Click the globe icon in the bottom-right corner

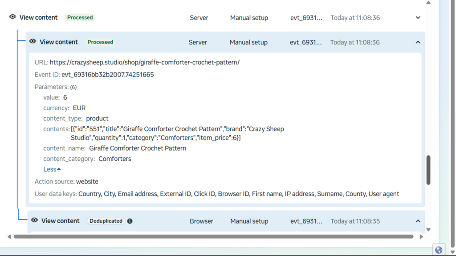tap(439, 250)
